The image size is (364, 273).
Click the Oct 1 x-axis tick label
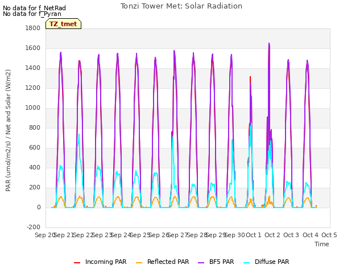[x=254, y=235]
